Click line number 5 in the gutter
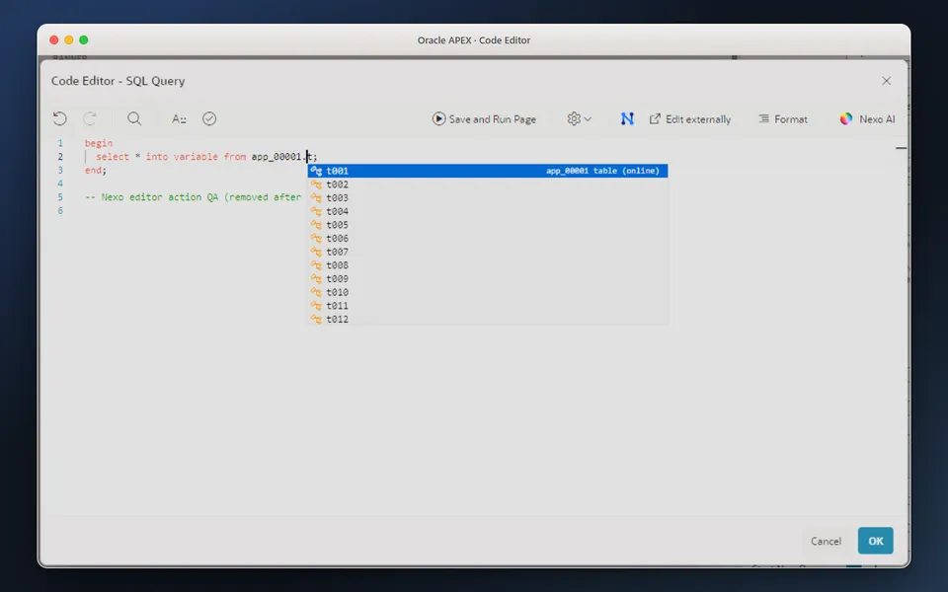The height and width of the screenshot is (592, 948). coord(60,197)
